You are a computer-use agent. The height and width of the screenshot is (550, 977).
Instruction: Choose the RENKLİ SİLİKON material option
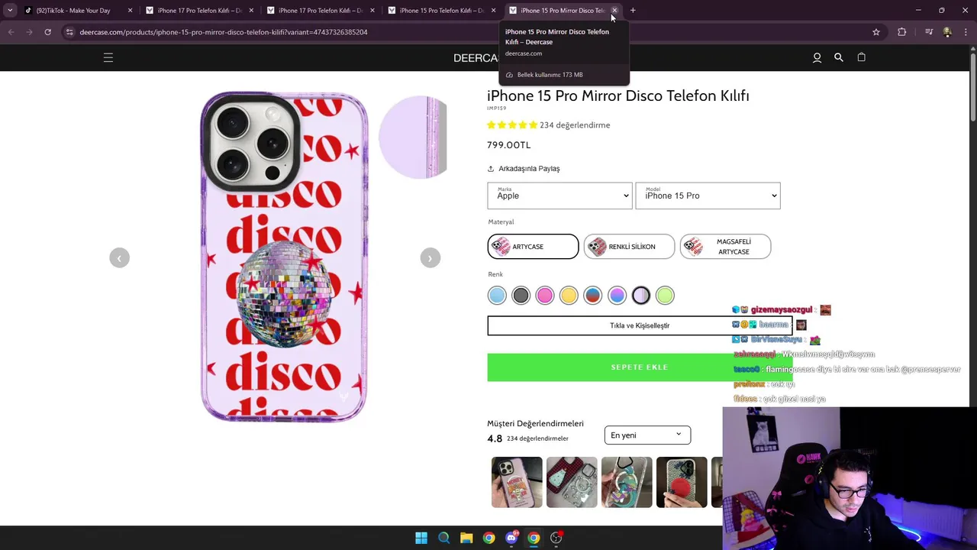click(x=629, y=247)
